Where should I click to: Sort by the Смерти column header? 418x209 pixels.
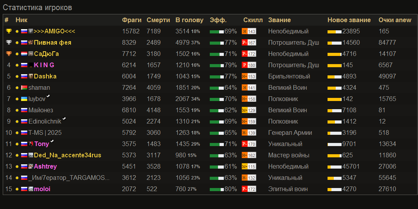coord(158,20)
